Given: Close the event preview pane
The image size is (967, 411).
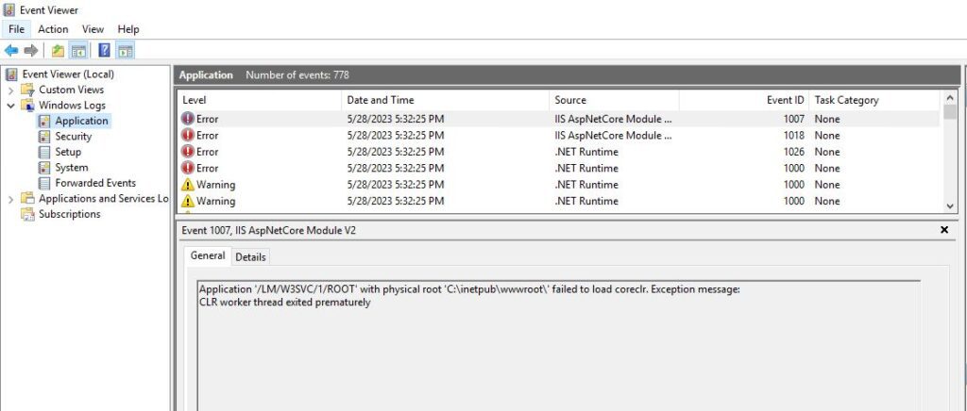Looking at the screenshot, I should tap(944, 230).
